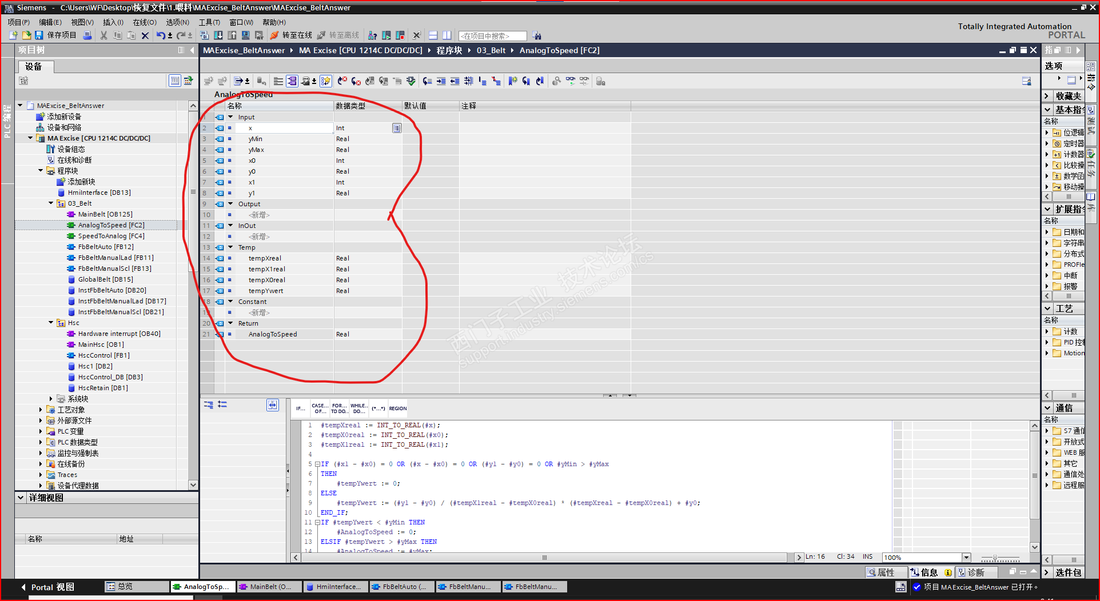
Task: Select SpeedToAnalog [FC4] in project tree
Action: click(111, 236)
